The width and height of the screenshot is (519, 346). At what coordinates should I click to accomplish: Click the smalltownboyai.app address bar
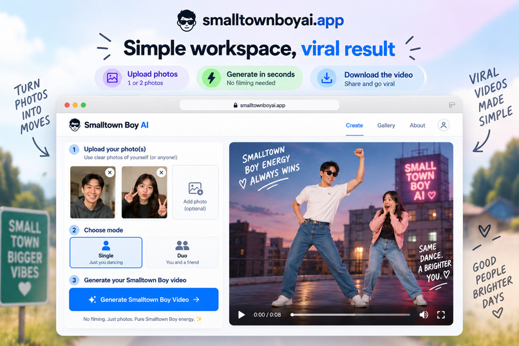point(259,105)
